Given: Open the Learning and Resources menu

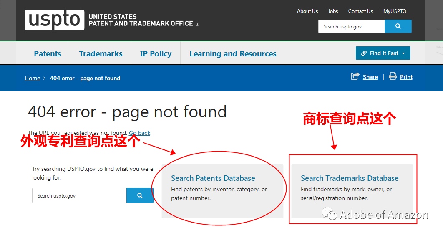Looking at the screenshot, I should click(x=233, y=54).
